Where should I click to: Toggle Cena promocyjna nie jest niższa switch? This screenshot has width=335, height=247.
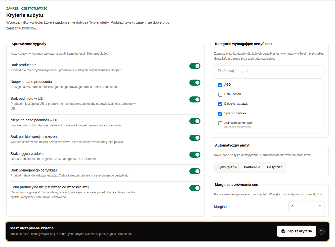[x=195, y=188]
